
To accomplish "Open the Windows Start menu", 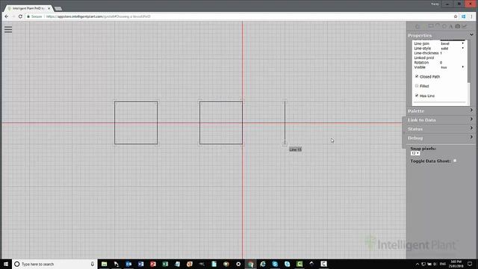I will coord(6,264).
